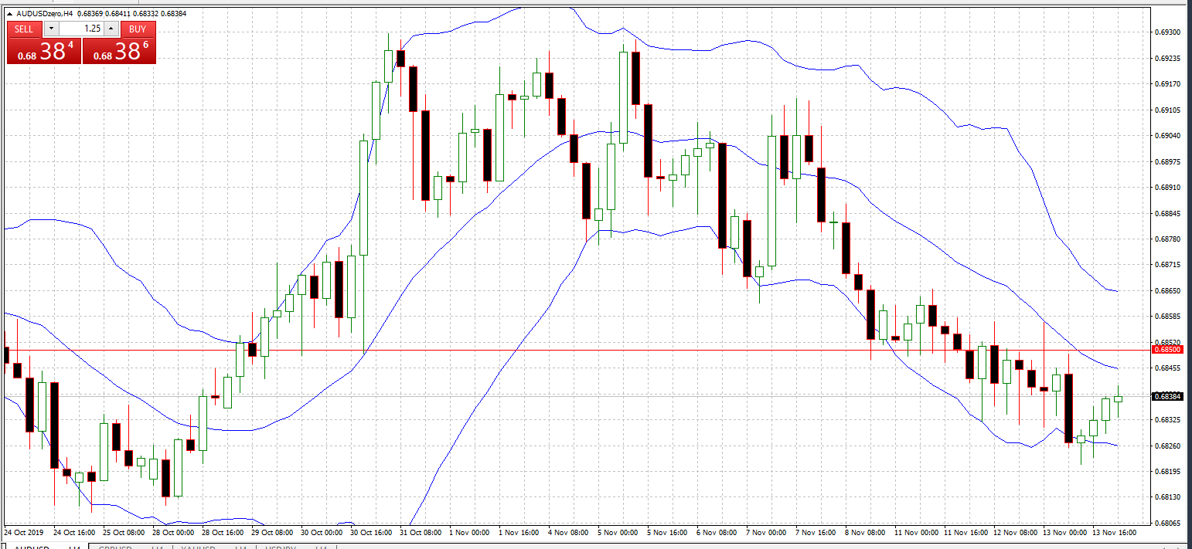
Task: Focus the 1.25 lot volume field
Action: click(81, 29)
